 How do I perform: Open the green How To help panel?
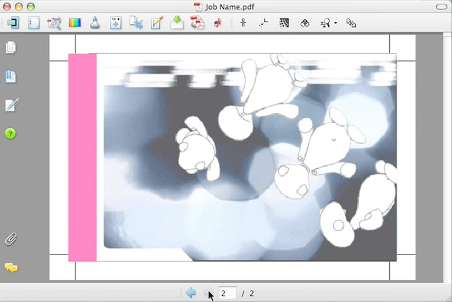[11, 134]
